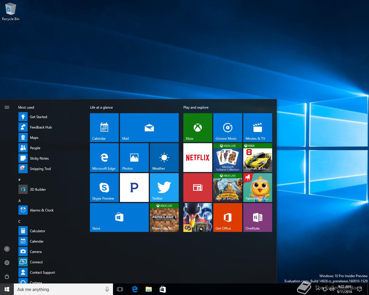The height and width of the screenshot is (295, 369).
Task: Click the Most used heading
Action: [x=26, y=107]
